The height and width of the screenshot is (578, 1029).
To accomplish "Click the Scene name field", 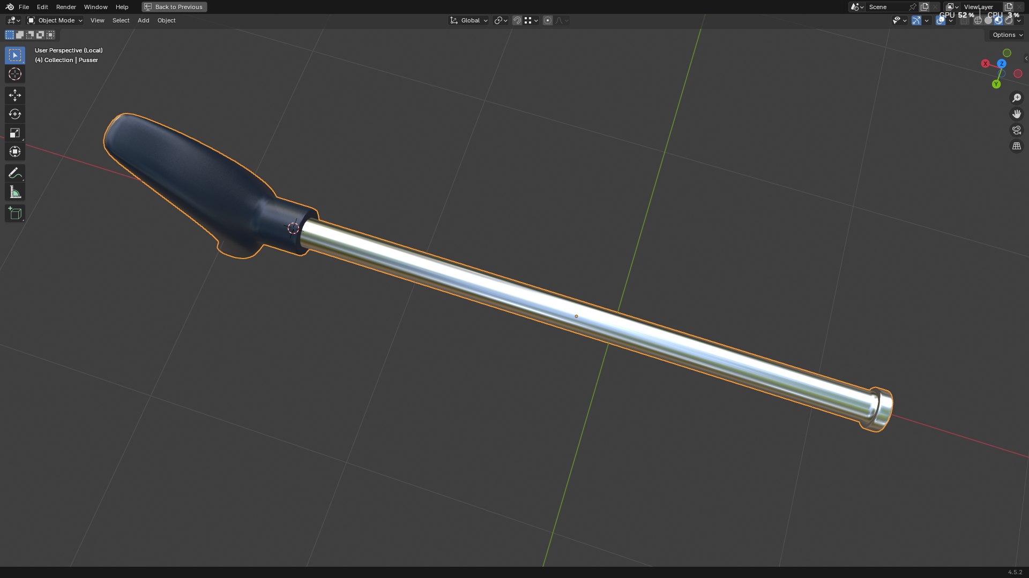I will pos(887,7).
